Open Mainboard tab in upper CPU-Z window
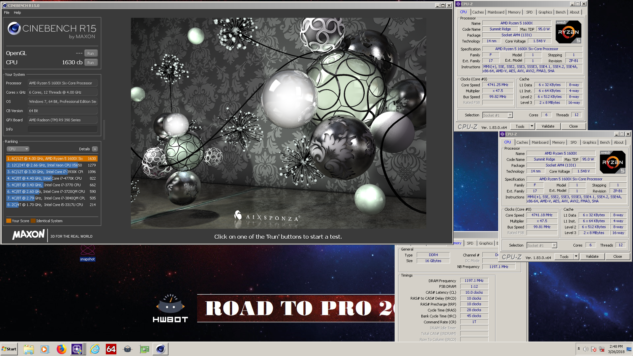 pyautogui.click(x=496, y=12)
